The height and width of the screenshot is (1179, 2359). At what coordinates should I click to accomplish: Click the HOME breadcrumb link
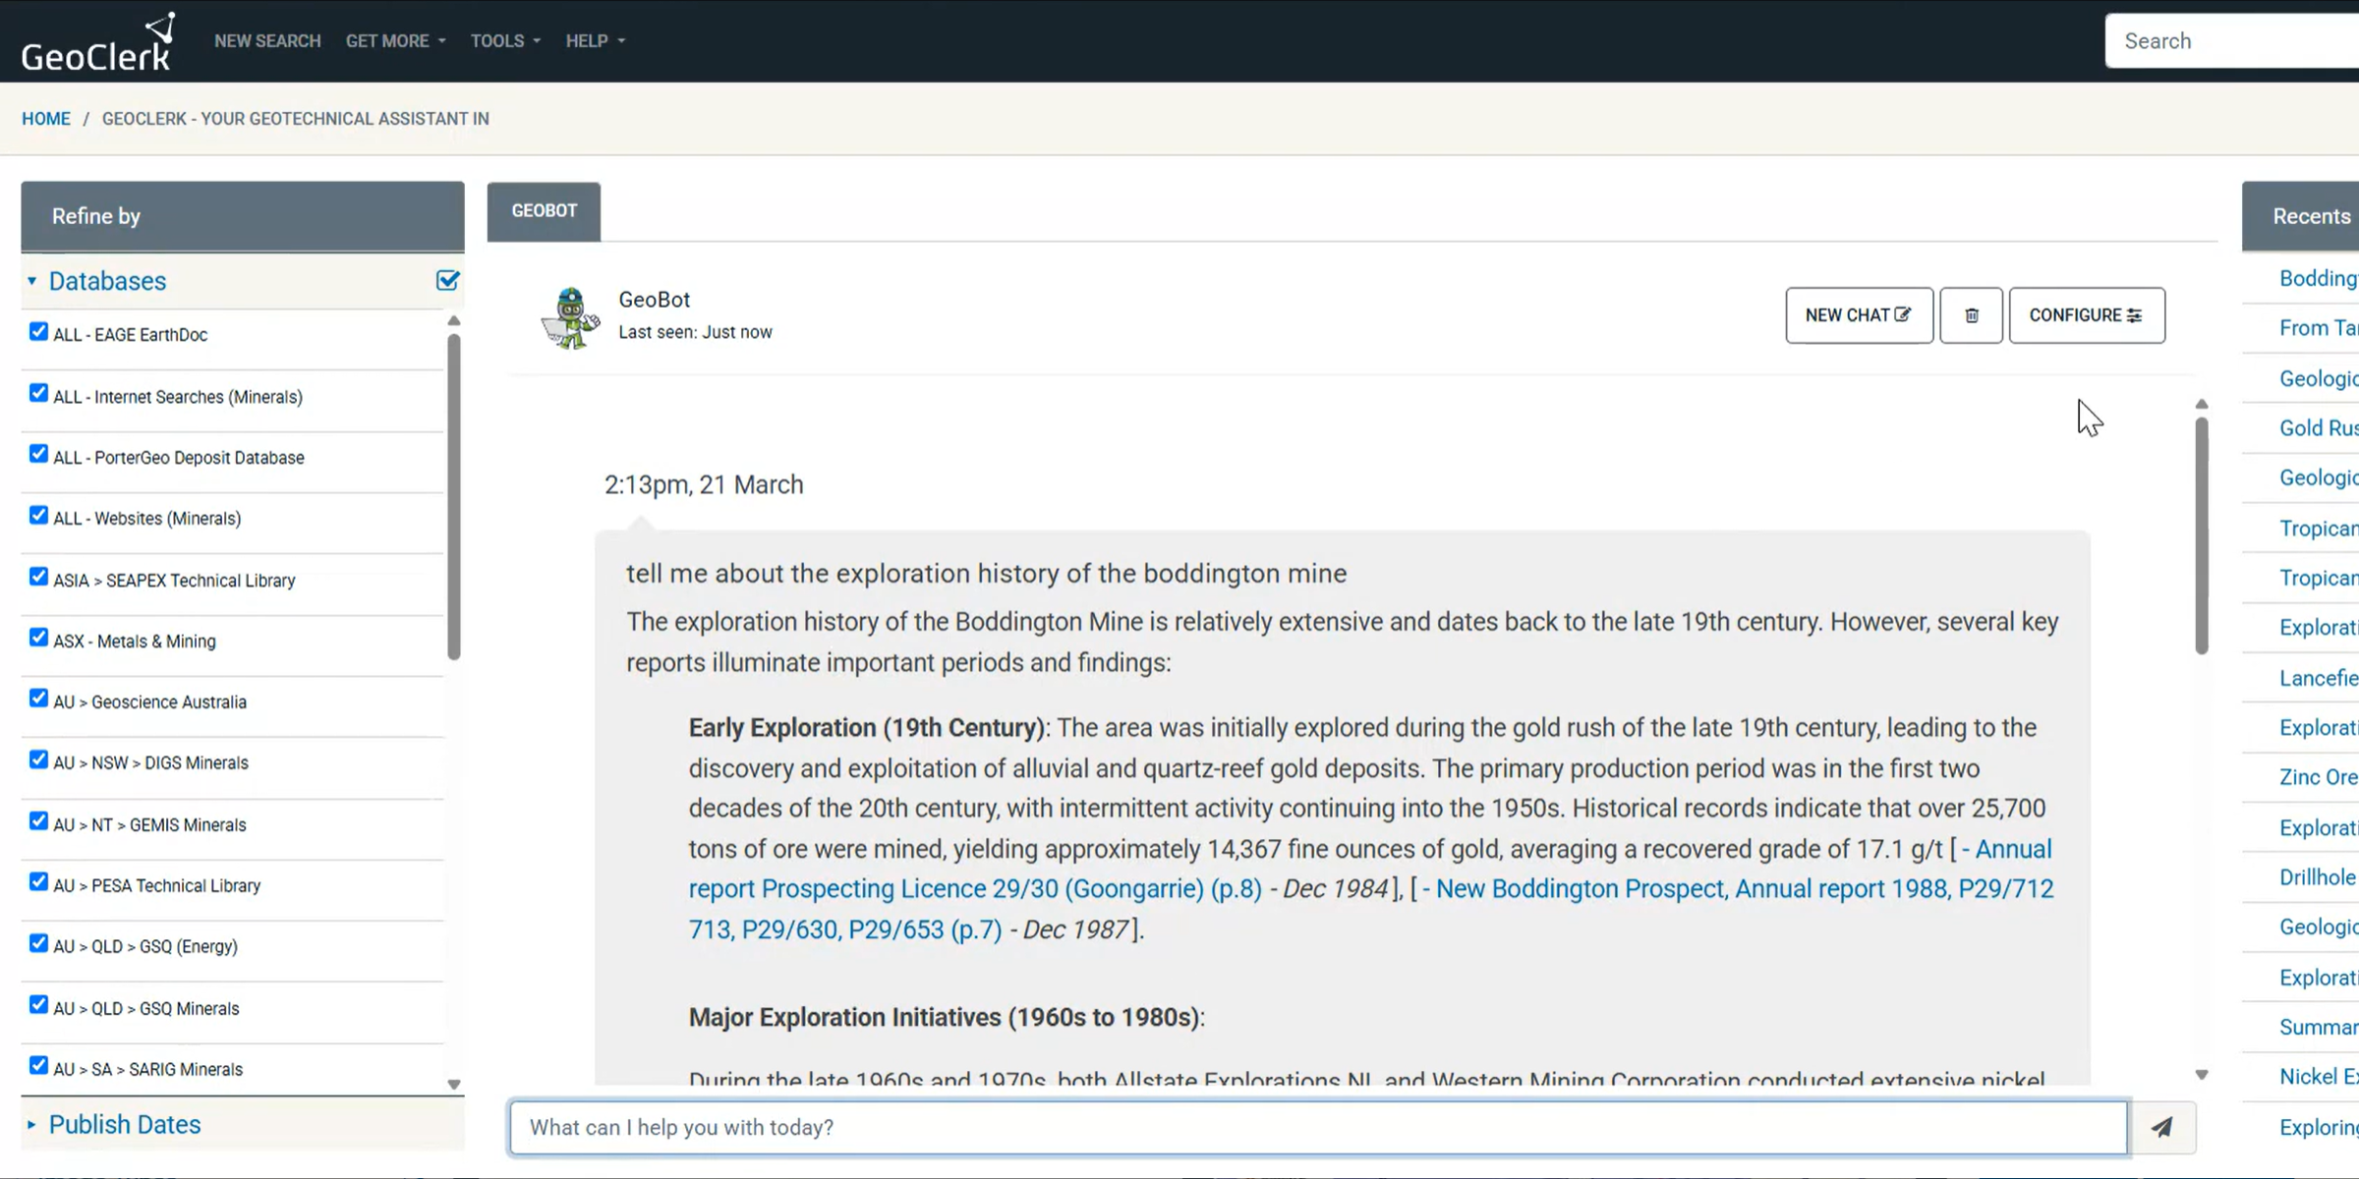click(46, 119)
